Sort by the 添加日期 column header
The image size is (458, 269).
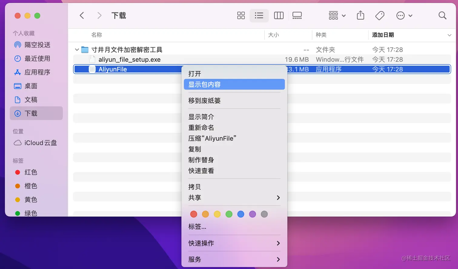tap(383, 35)
